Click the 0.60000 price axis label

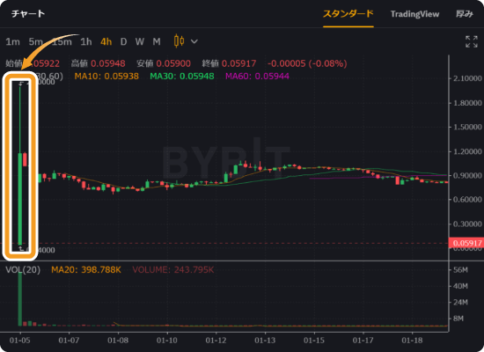pyautogui.click(x=467, y=200)
